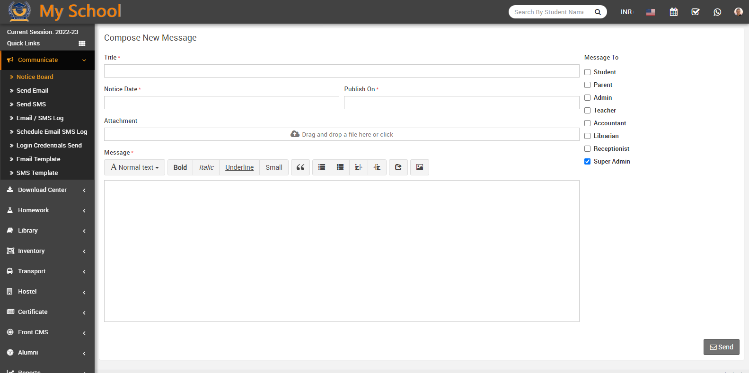Viewport: 749px width, 373px height.
Task: Click the task checklist icon in header
Action: click(695, 12)
